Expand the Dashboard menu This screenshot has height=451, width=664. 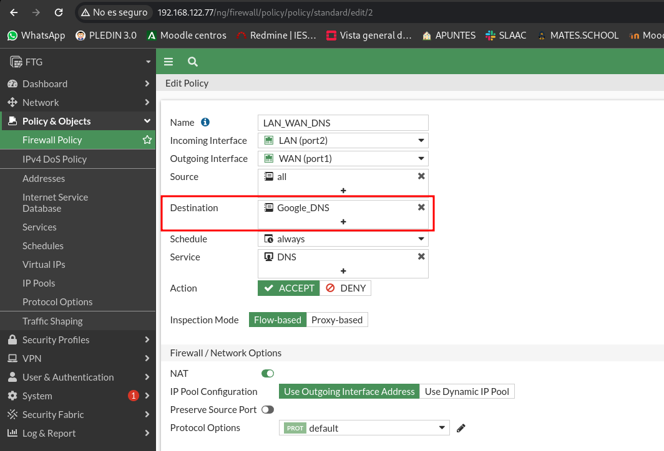coord(78,83)
